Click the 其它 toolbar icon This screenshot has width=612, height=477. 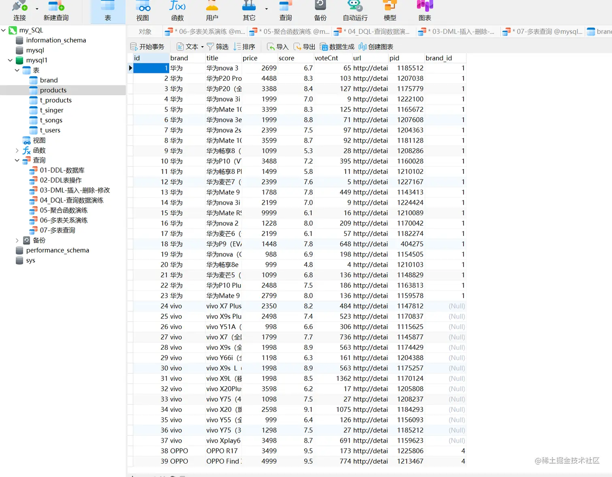(249, 11)
